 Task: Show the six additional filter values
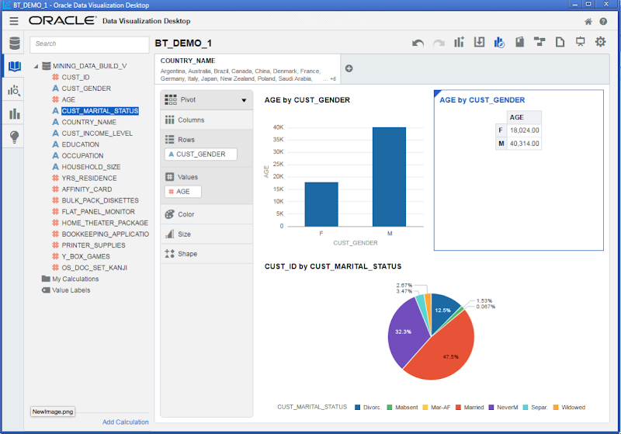(x=330, y=78)
